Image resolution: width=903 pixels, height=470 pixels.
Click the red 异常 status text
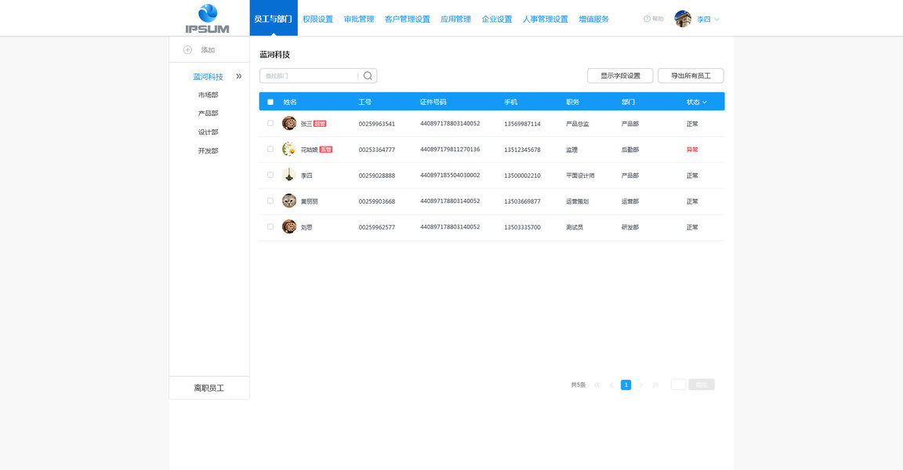tap(692, 150)
